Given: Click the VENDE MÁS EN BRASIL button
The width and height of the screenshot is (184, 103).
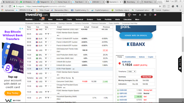Looking at the screenshot, I should coord(136,35).
